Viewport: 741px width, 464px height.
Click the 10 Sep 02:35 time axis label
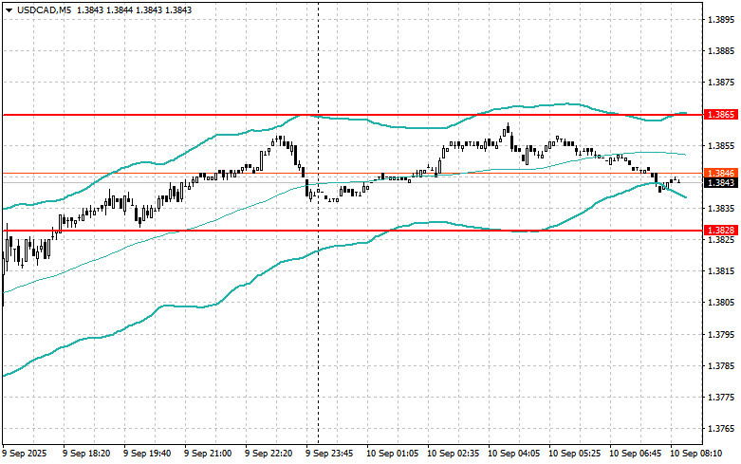(453, 454)
